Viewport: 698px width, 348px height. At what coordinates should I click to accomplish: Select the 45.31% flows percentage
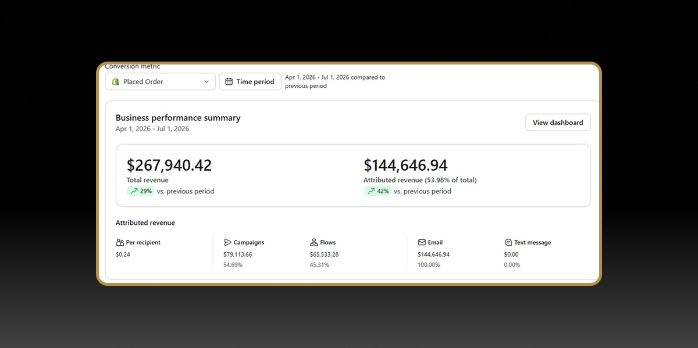pyautogui.click(x=320, y=265)
